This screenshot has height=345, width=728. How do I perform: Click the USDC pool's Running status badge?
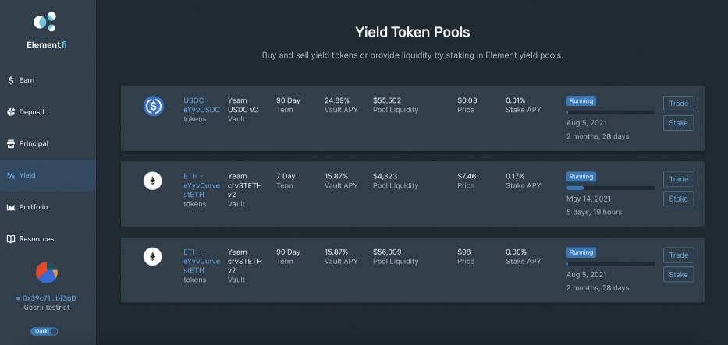click(581, 101)
